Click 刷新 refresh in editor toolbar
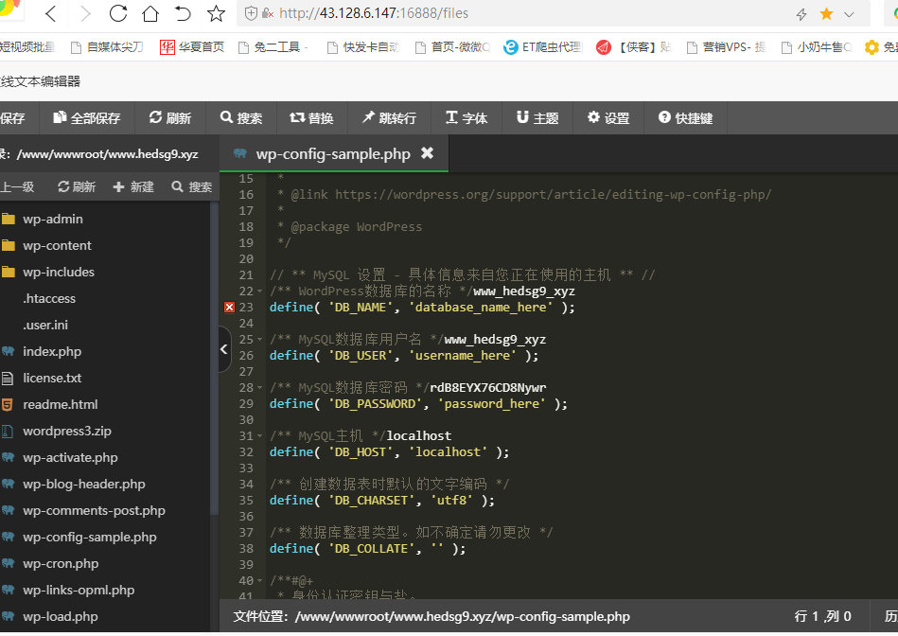898x636 pixels. (x=170, y=118)
